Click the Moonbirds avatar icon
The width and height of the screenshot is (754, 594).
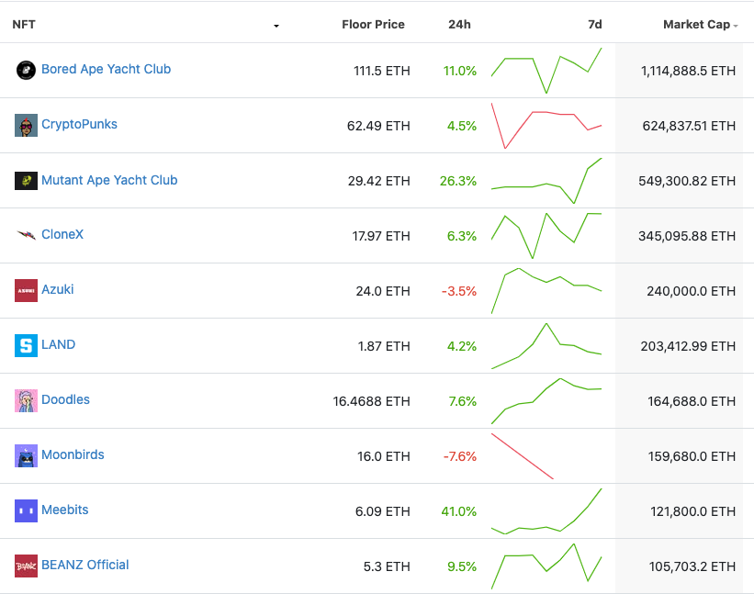pyautogui.click(x=26, y=456)
